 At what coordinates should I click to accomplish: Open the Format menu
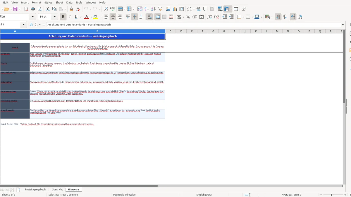click(x=36, y=2)
